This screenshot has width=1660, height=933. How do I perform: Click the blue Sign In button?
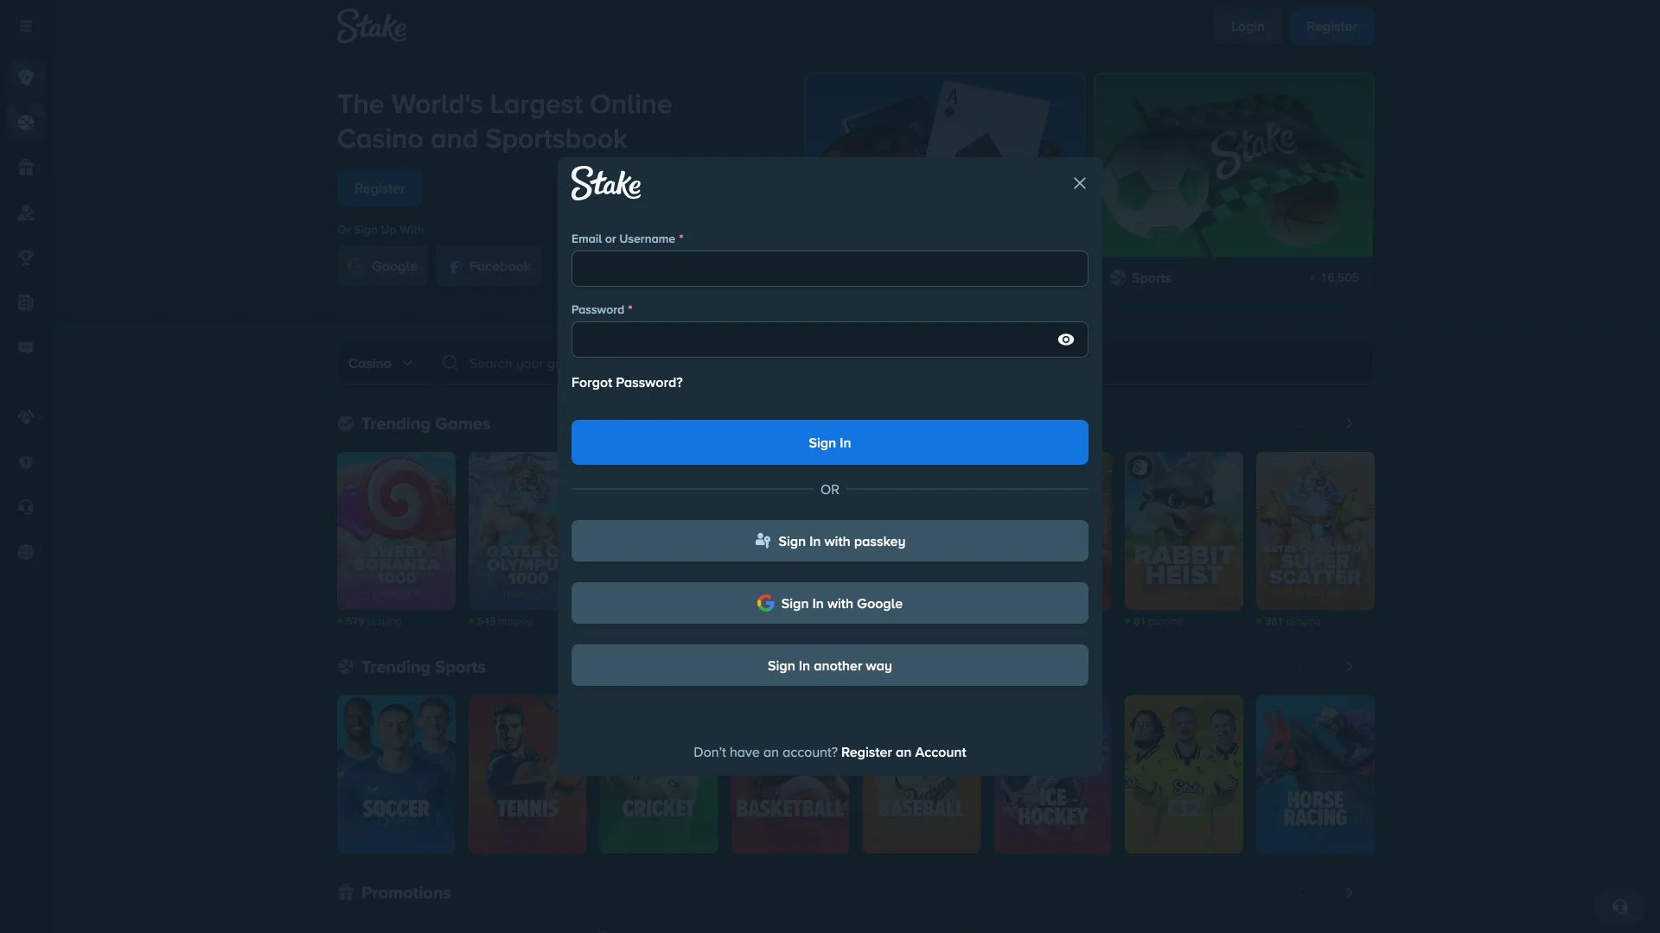pyautogui.click(x=829, y=442)
